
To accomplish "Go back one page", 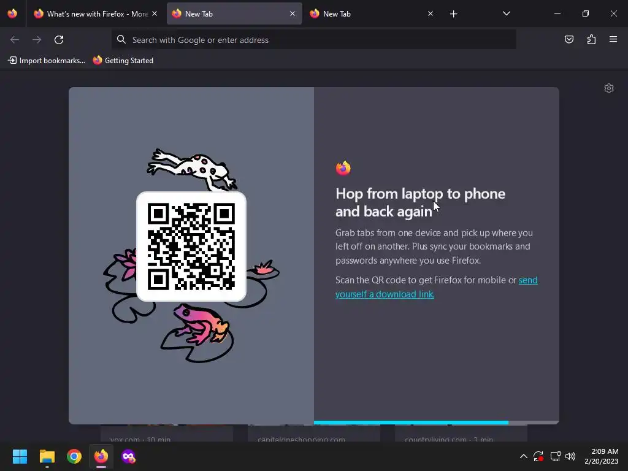I will coord(15,40).
